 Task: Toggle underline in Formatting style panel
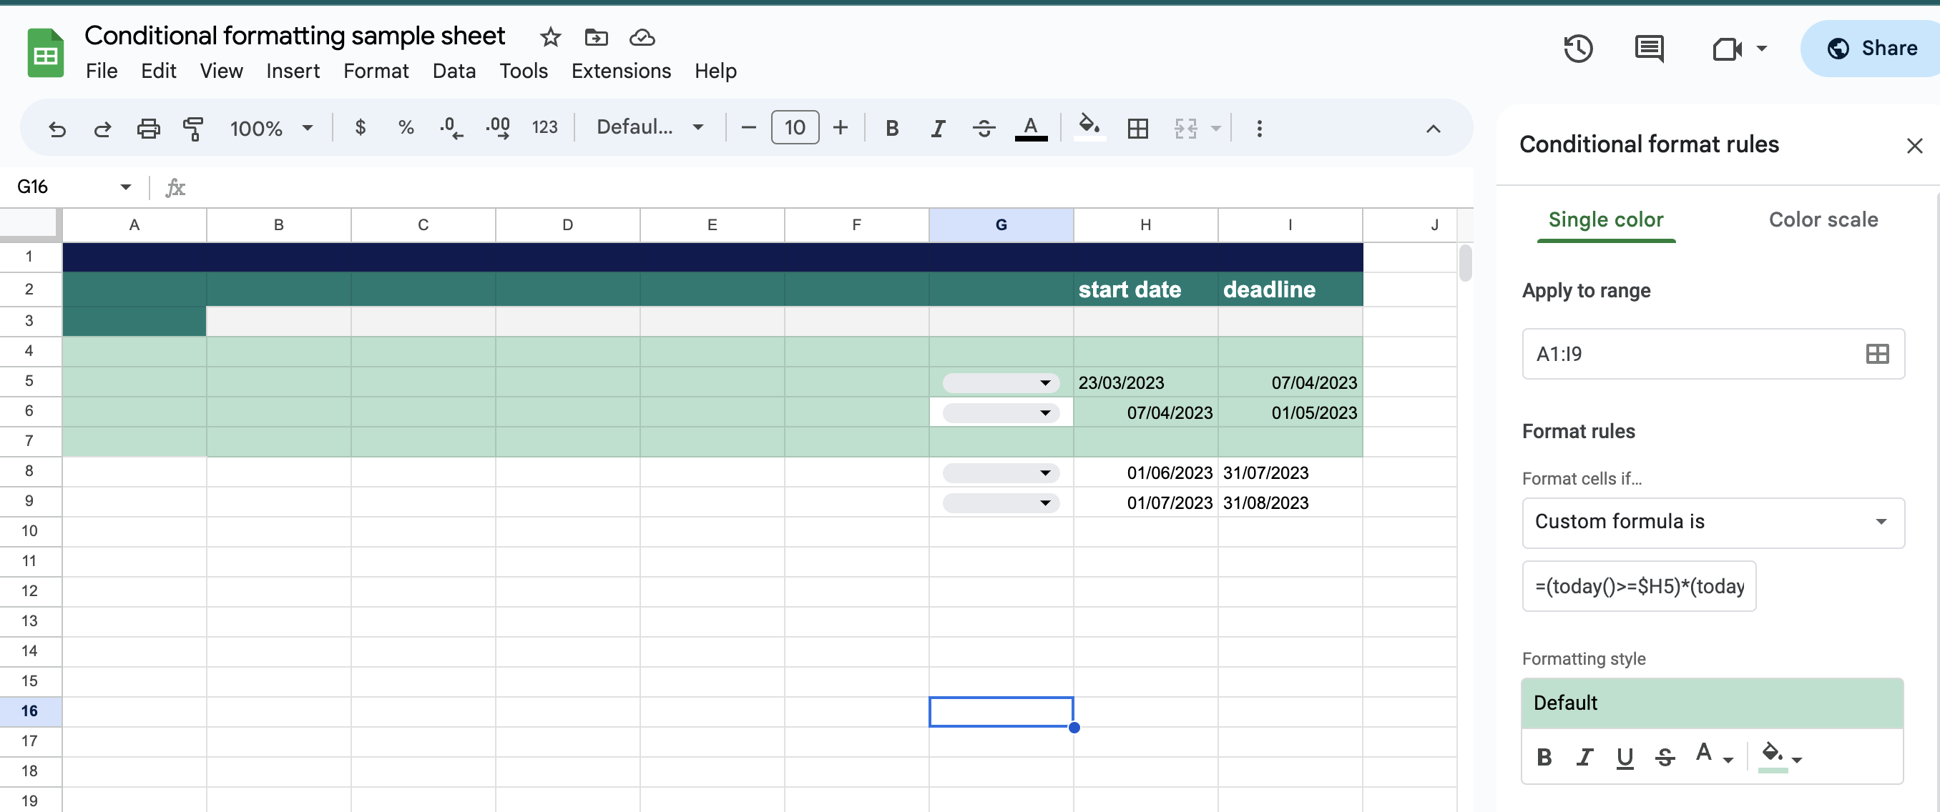[1625, 757]
